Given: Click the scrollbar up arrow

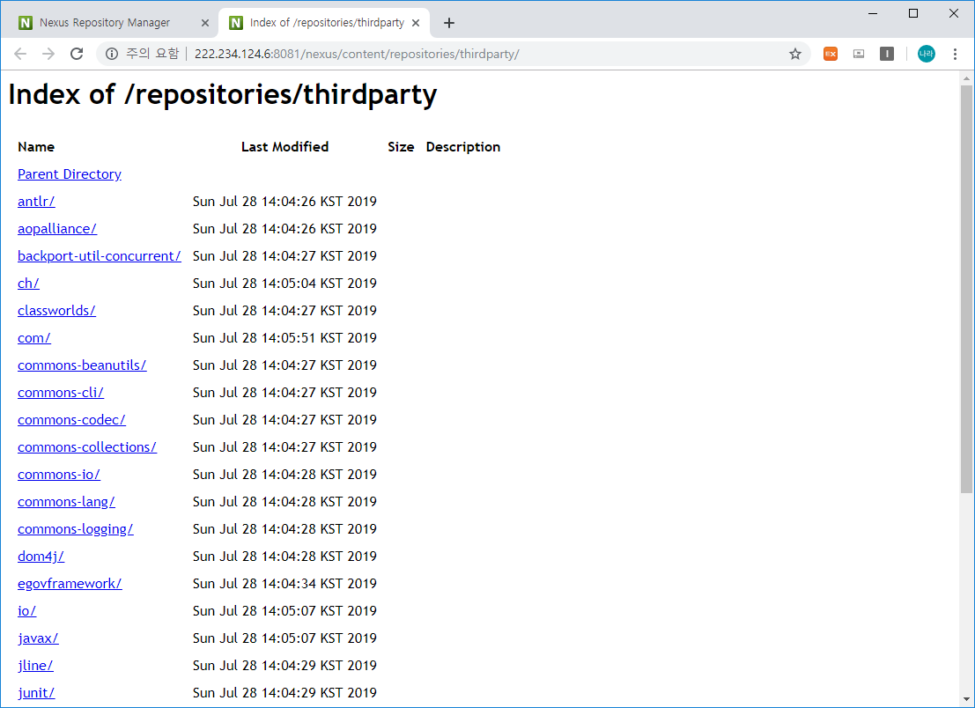Looking at the screenshot, I should click(966, 78).
